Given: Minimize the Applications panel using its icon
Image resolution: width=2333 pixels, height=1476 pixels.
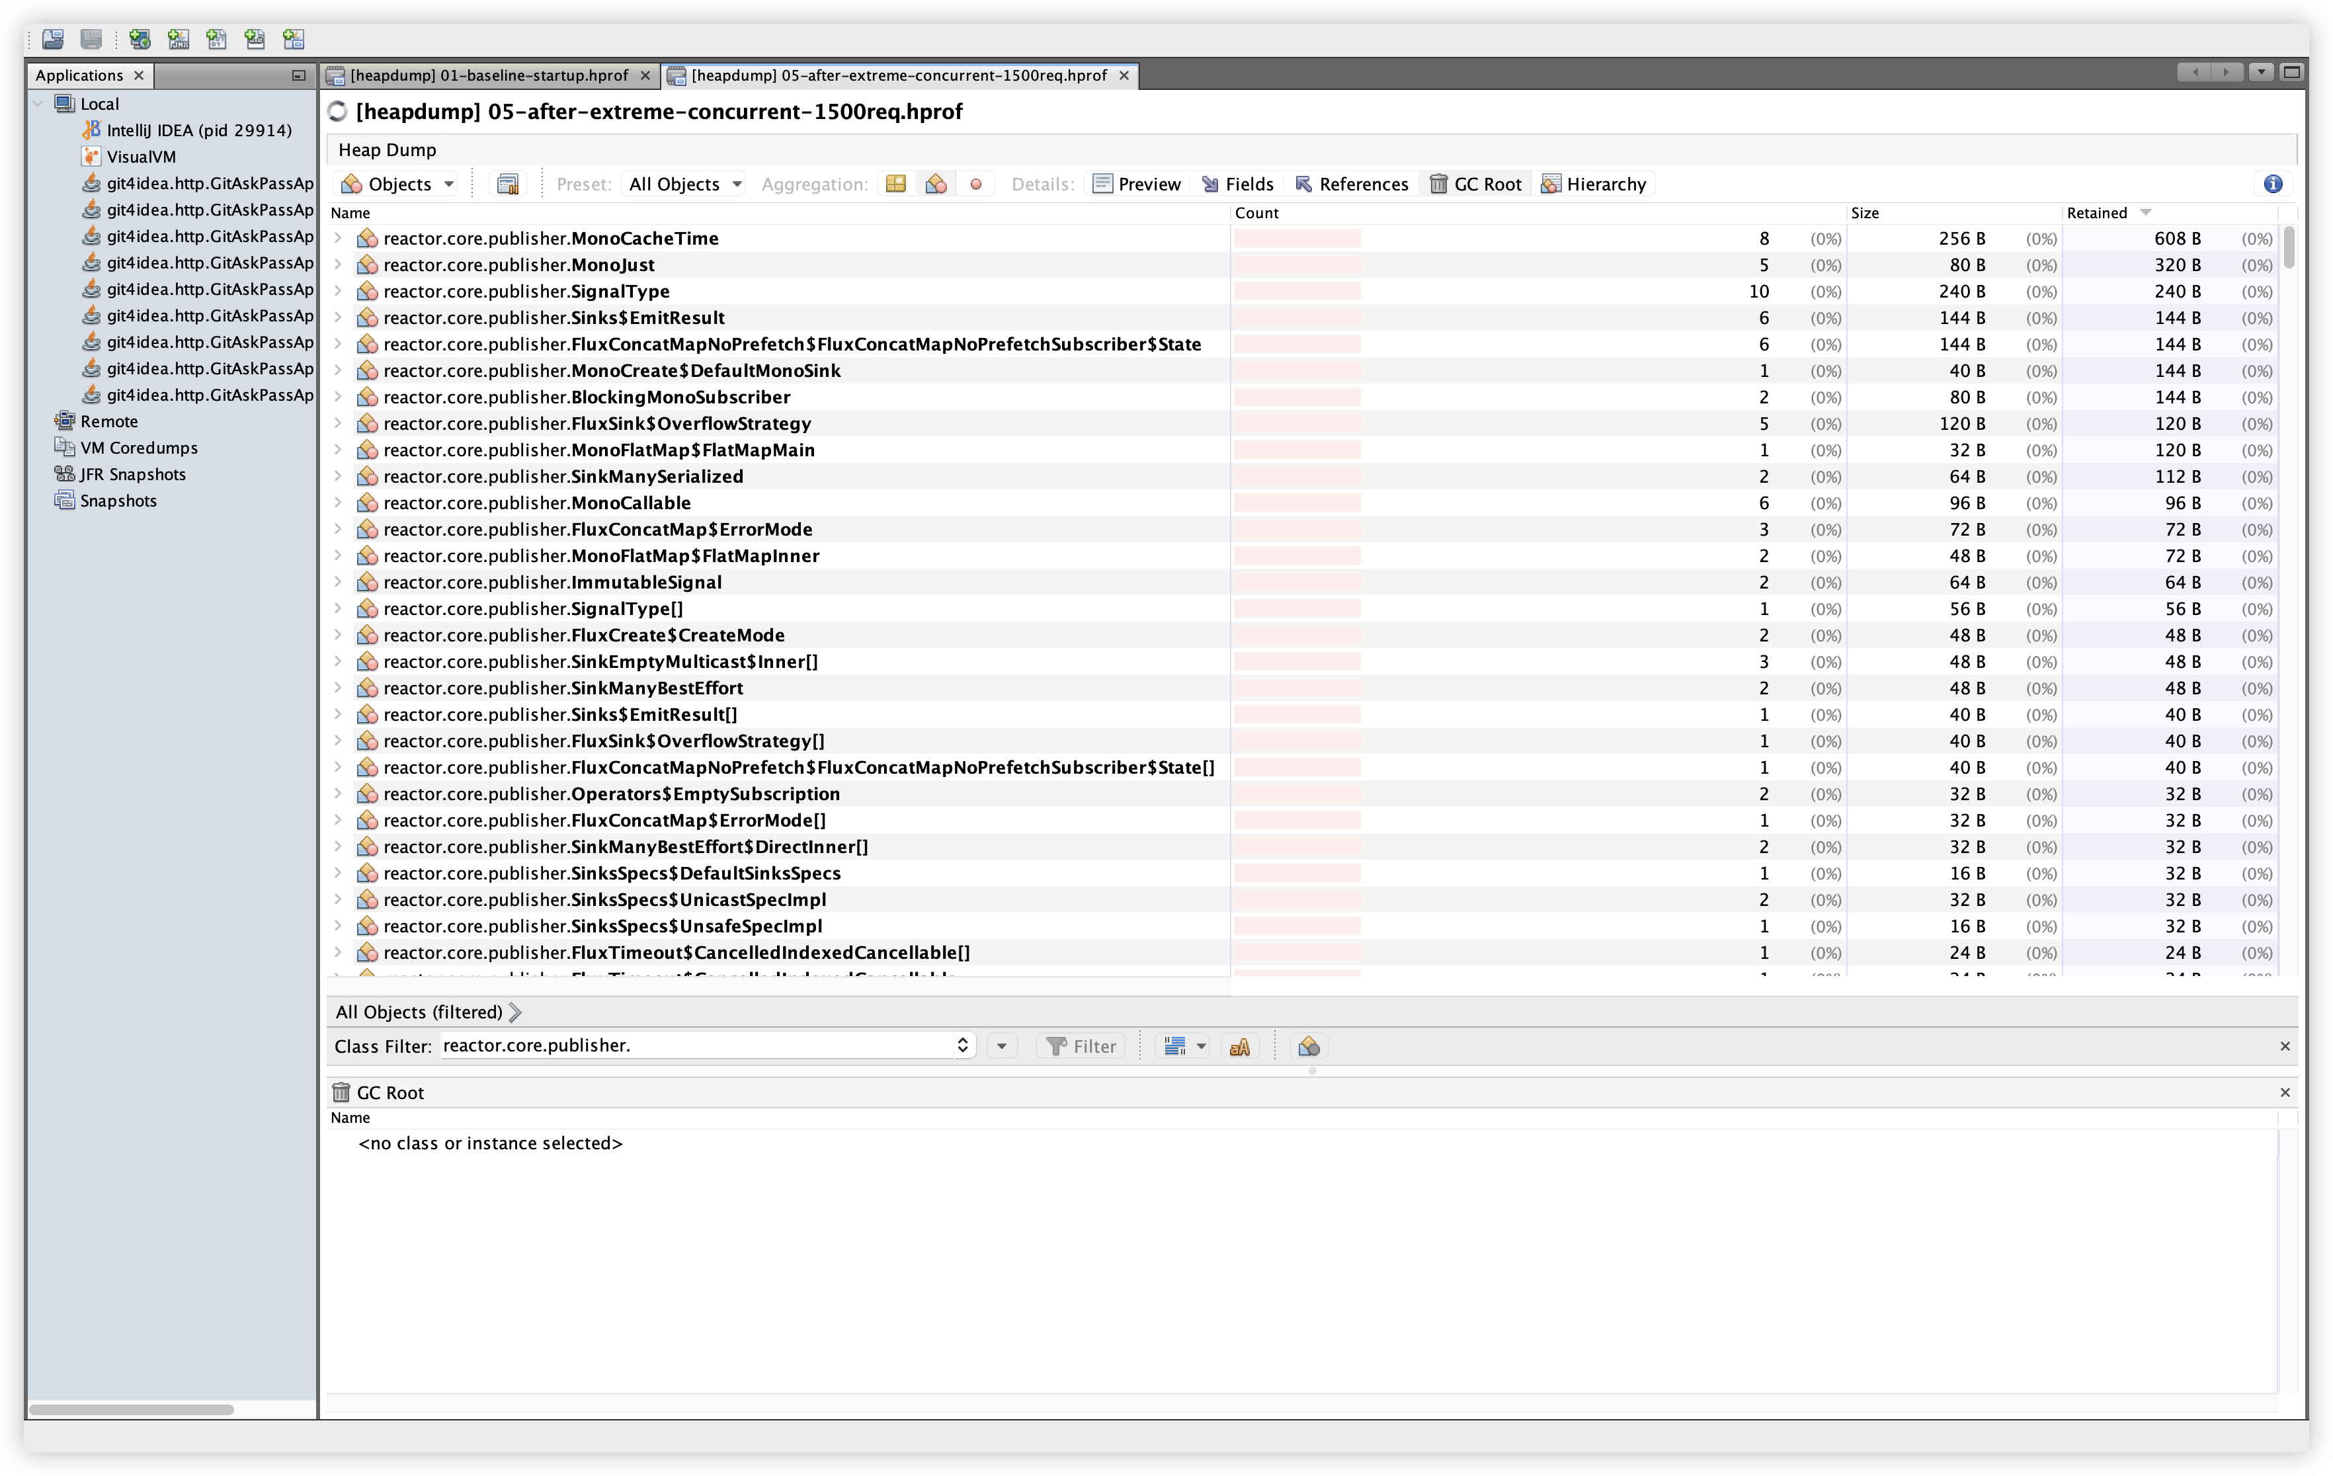Looking at the screenshot, I should [x=298, y=75].
